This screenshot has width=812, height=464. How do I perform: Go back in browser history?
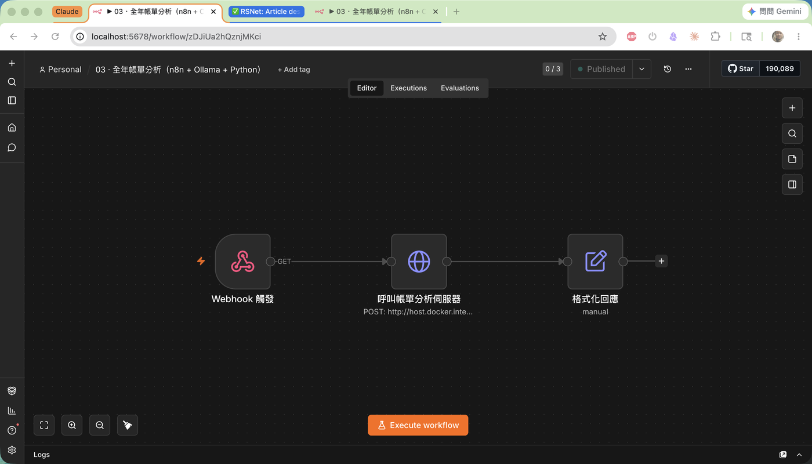click(x=13, y=37)
